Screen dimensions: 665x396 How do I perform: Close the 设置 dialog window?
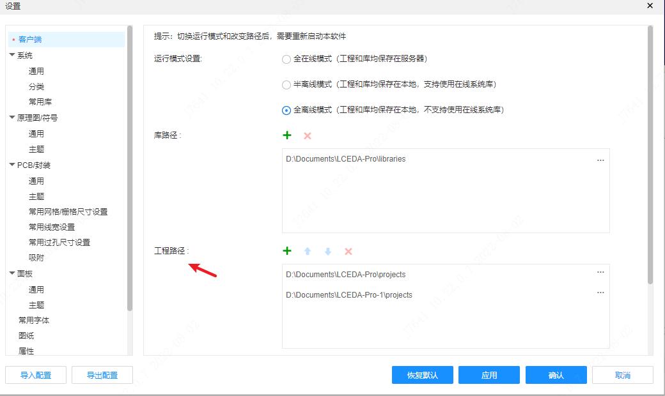pyautogui.click(x=650, y=6)
